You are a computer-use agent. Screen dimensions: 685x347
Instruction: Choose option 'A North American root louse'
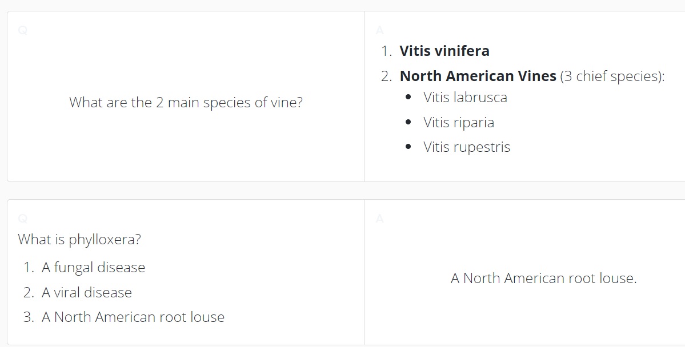[133, 317]
